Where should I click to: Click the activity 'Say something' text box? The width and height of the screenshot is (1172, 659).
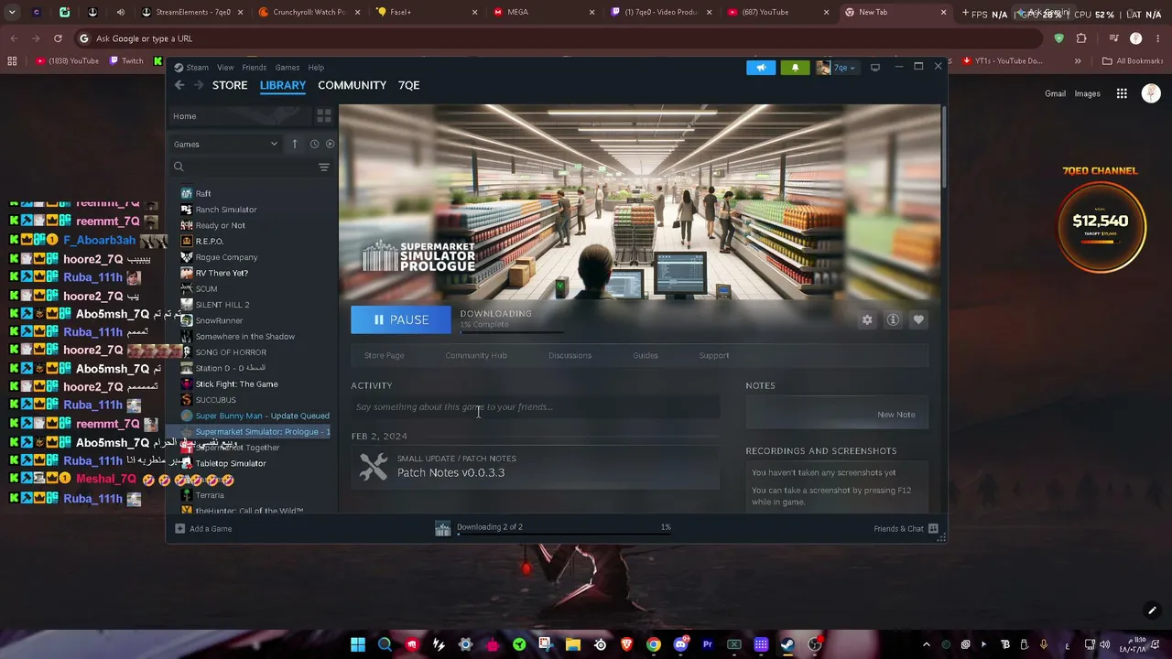point(536,407)
